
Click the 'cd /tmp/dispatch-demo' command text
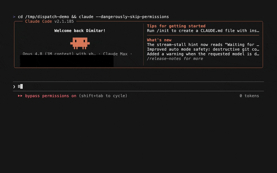43,17
